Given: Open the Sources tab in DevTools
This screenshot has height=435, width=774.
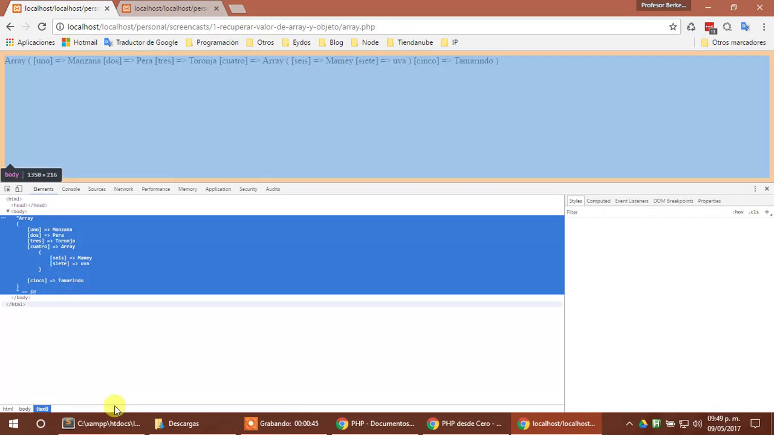Looking at the screenshot, I should (97, 189).
